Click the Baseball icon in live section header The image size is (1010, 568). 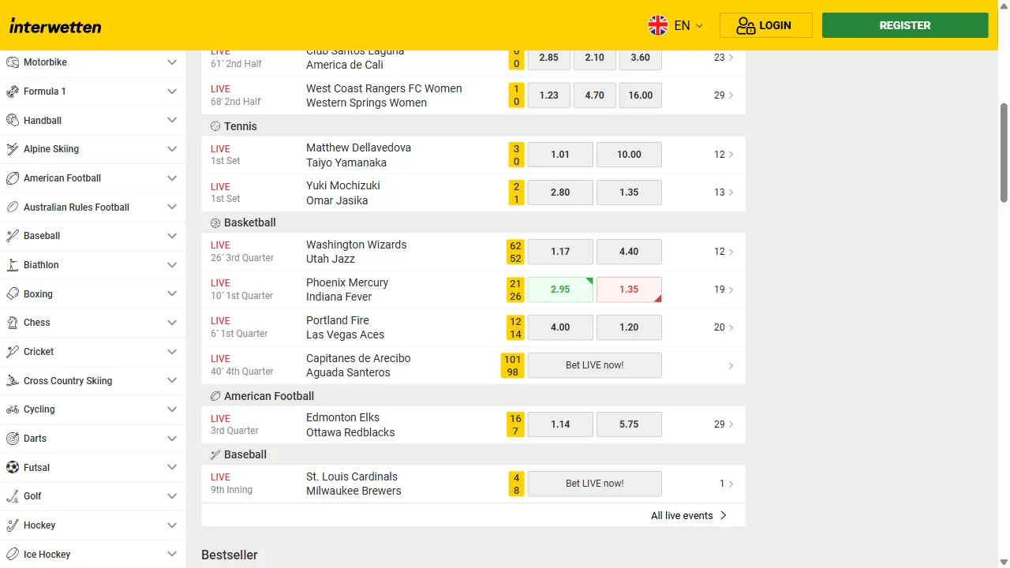click(215, 455)
